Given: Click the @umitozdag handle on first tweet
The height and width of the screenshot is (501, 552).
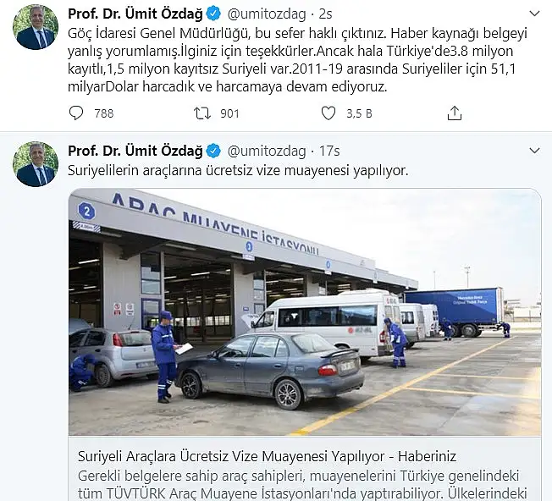Looking at the screenshot, I should click(x=267, y=14).
